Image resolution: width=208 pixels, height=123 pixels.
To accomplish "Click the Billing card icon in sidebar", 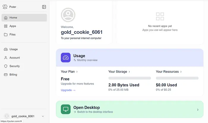I will pyautogui.click(x=6, y=75).
